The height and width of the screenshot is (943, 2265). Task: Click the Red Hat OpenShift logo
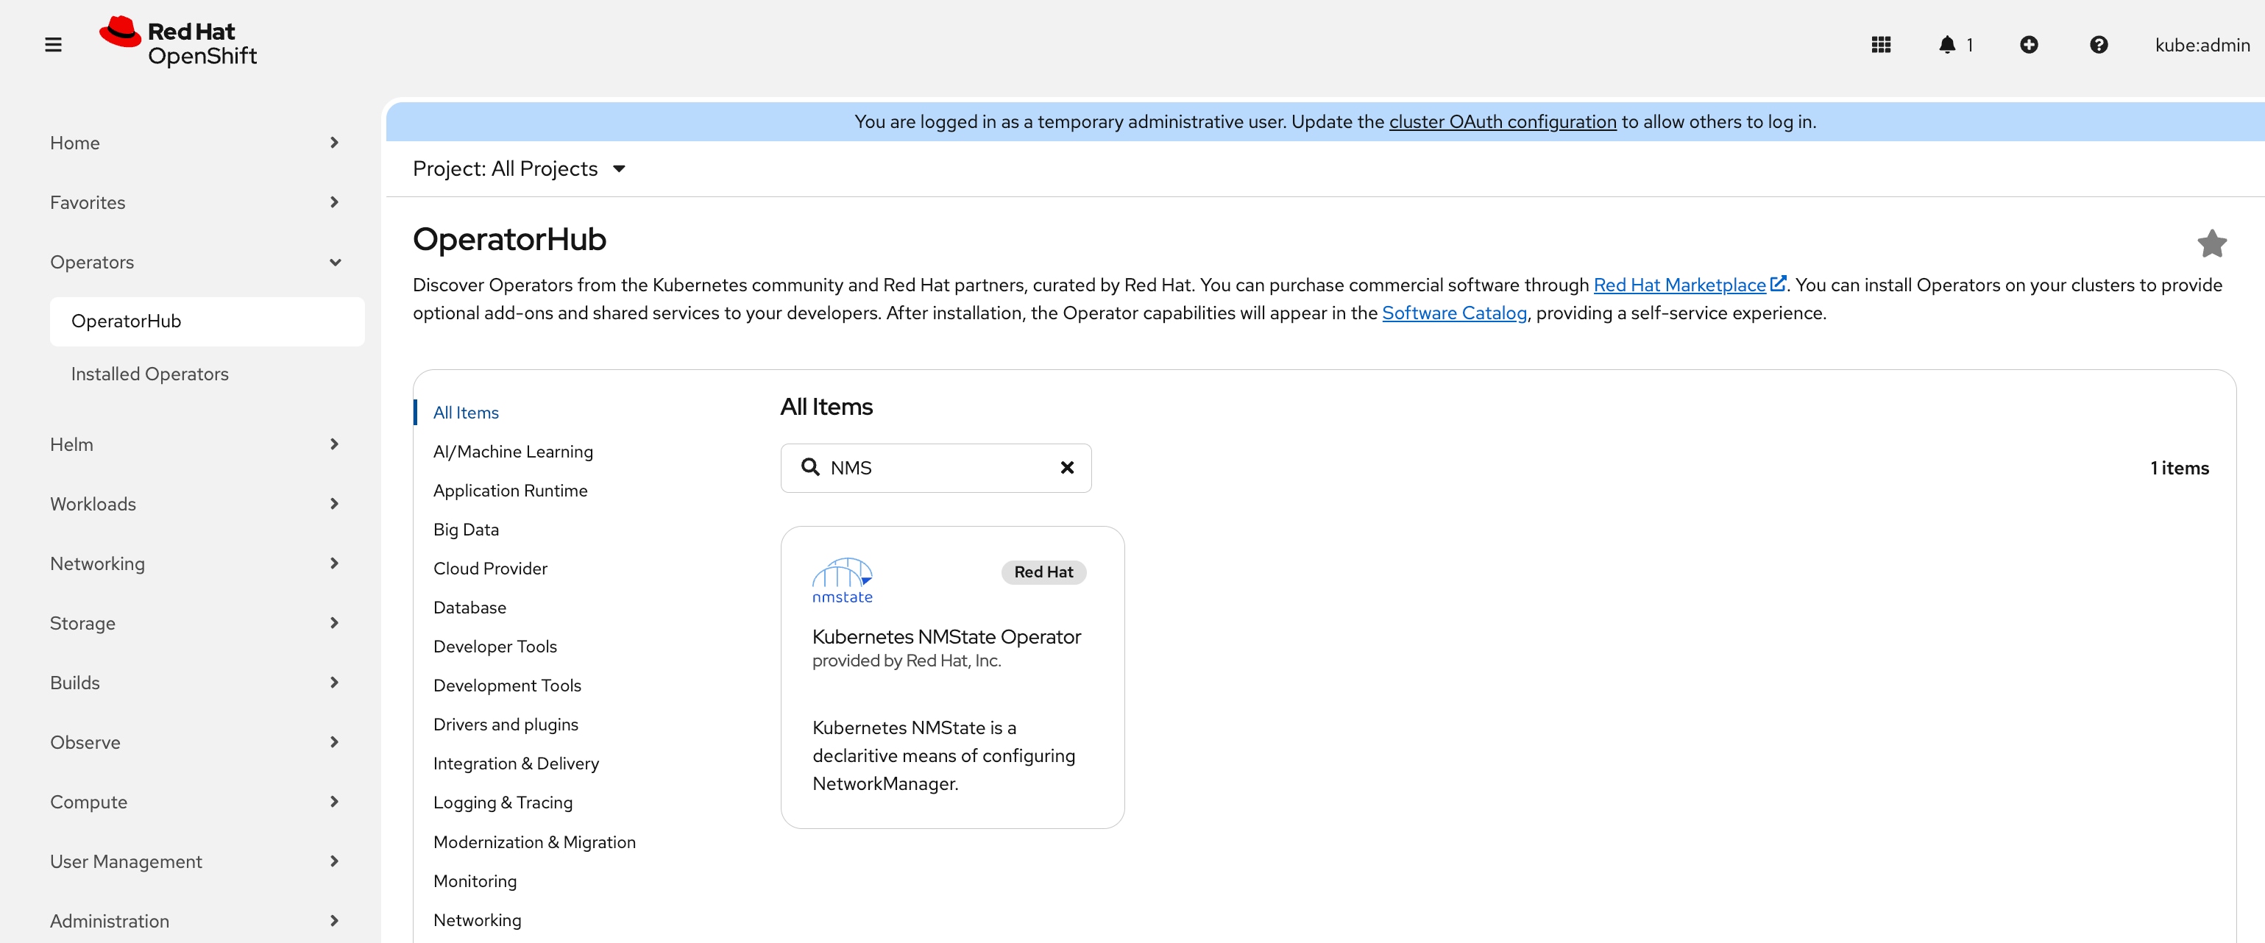(x=179, y=42)
